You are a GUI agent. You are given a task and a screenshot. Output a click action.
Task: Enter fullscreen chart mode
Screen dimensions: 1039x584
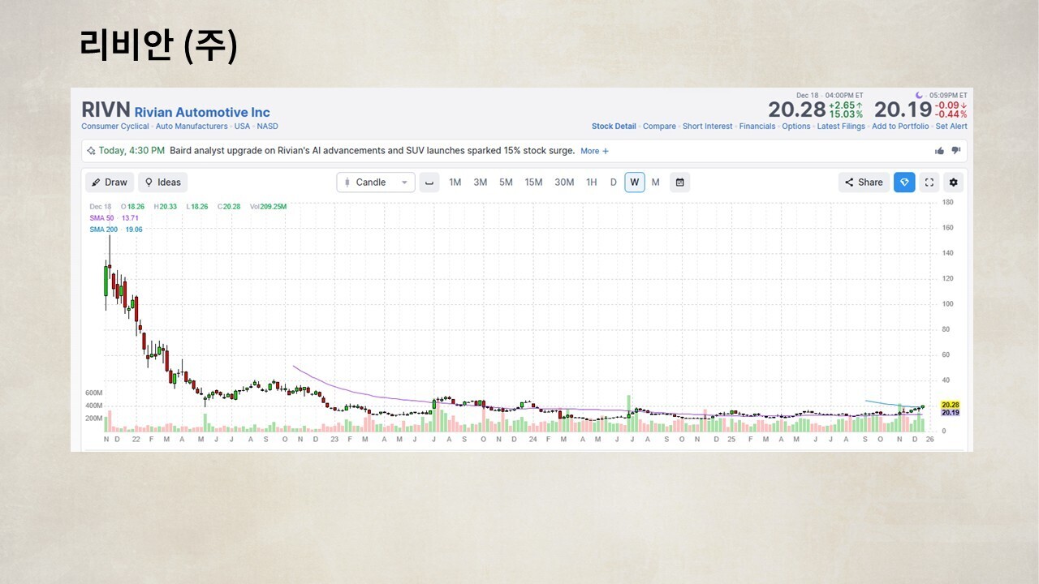929,182
